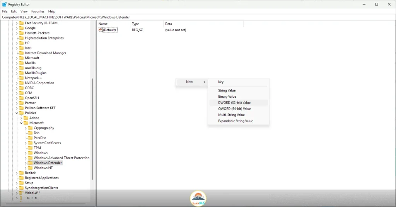Select QWORD (64-bit) Value
Image resolution: width=396 pixels, height=207 pixels.
[x=239, y=109]
